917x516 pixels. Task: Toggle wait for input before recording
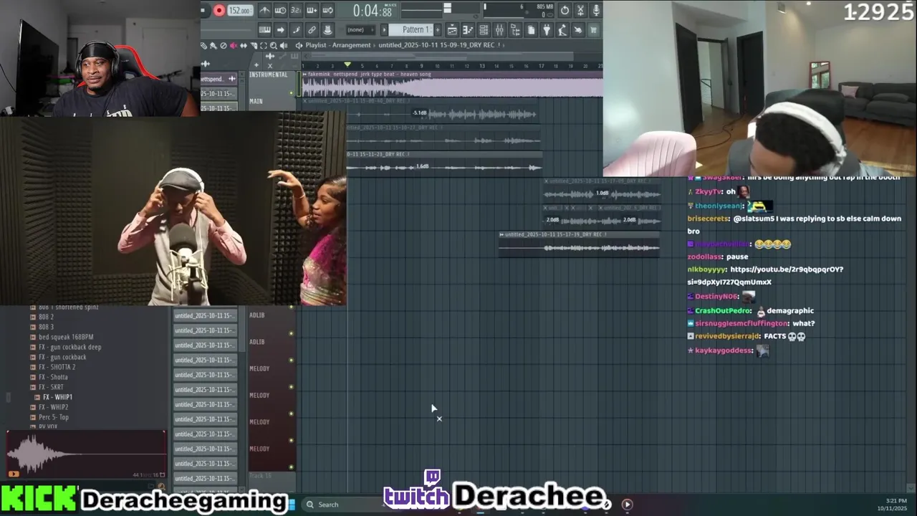click(280, 10)
